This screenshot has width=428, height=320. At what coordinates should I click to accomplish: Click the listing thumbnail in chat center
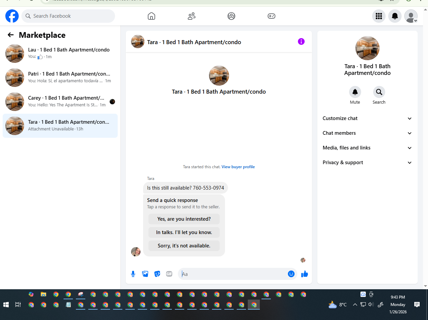[x=219, y=76]
